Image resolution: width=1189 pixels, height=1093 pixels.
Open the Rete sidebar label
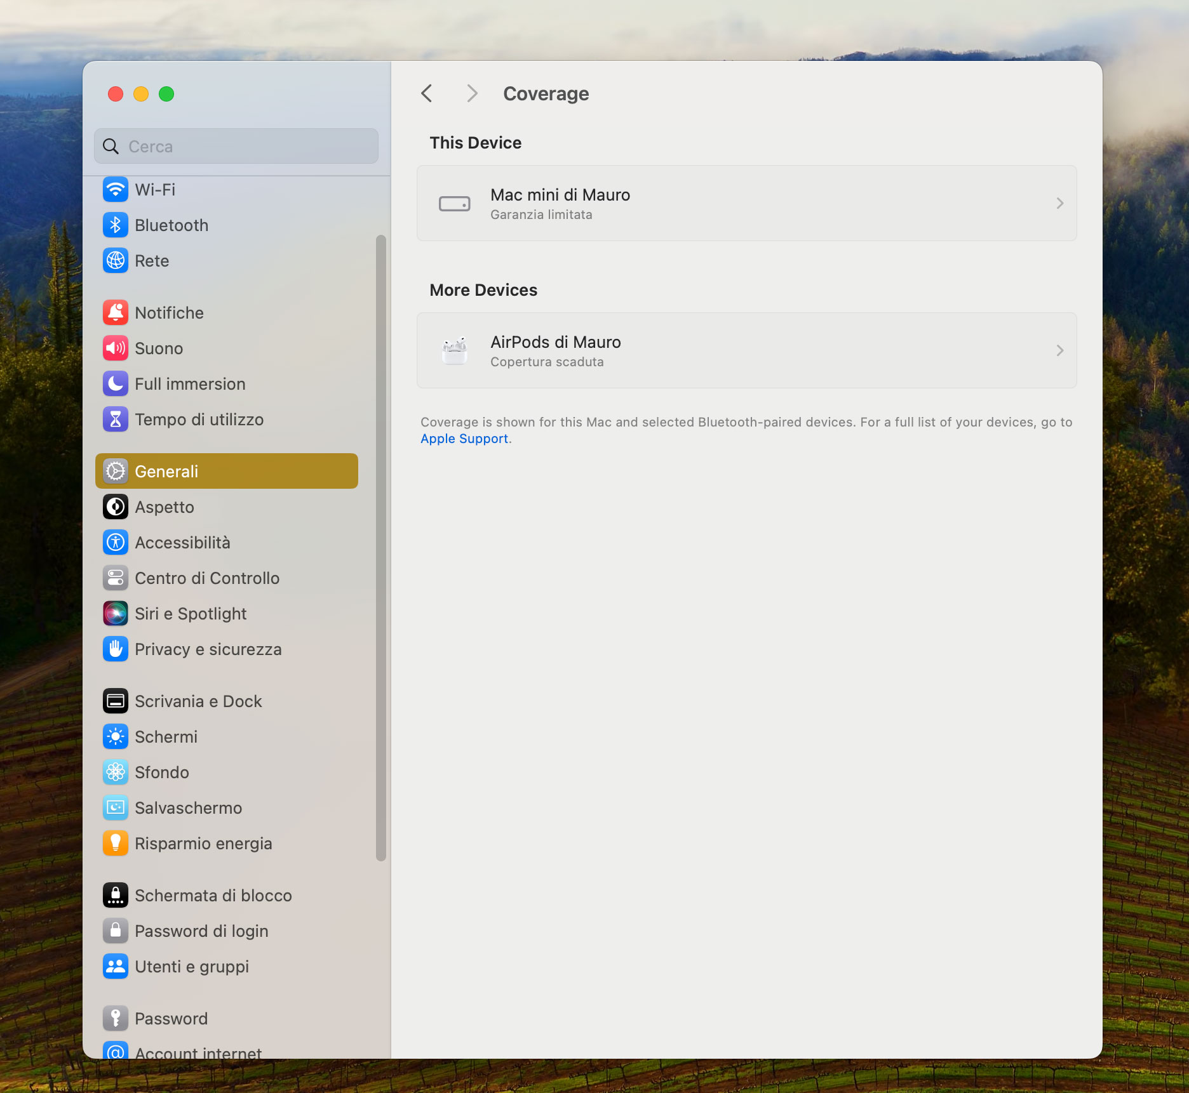(152, 260)
